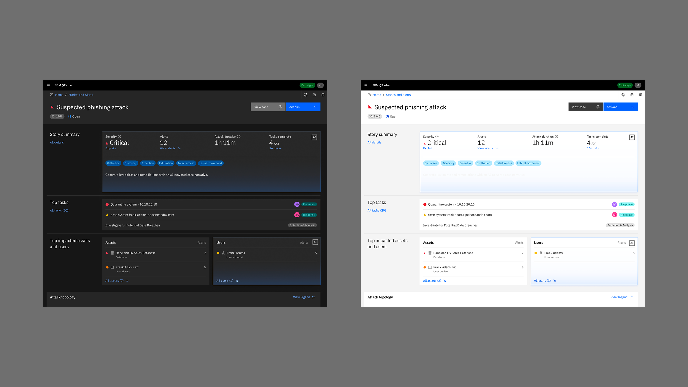The image size is (688, 387).
Task: Click the Severity help icon in dark window
Action: pyautogui.click(x=119, y=137)
